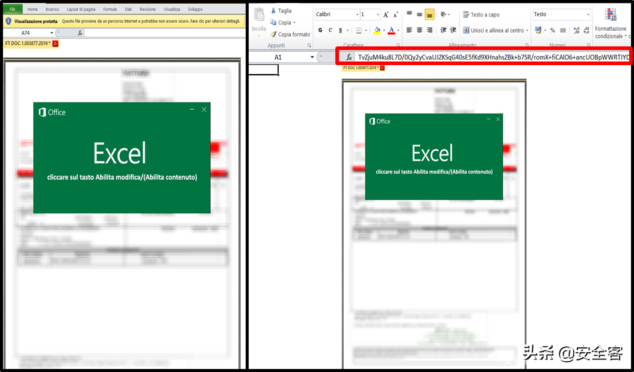Screen dimensions: 634x372
Task: Increase font size with the large A icon
Action: [386, 14]
